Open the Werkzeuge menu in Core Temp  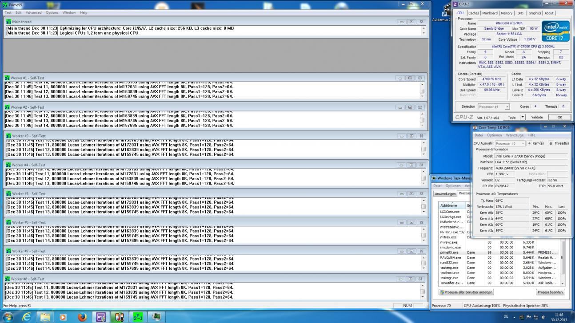pos(515,135)
